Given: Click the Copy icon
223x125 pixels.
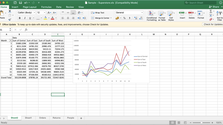Looking at the screenshot, I should (x=10, y=15).
